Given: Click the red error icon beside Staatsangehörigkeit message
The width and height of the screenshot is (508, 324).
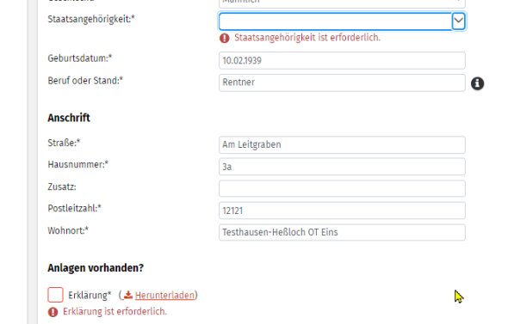Looking at the screenshot, I should pos(224,38).
